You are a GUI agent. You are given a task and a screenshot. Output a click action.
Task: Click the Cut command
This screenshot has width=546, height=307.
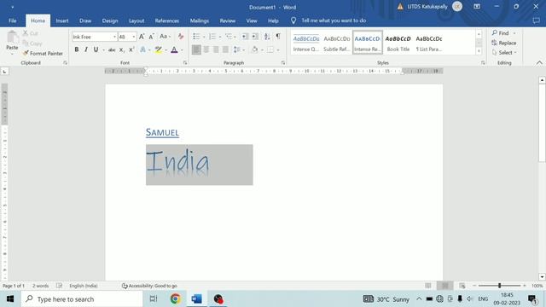(31, 33)
